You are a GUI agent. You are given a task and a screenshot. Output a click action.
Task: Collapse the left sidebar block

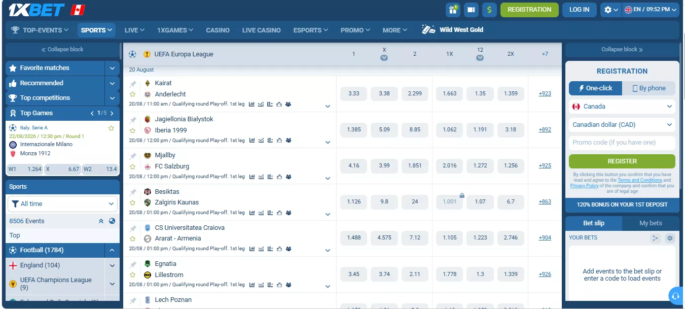click(62, 49)
